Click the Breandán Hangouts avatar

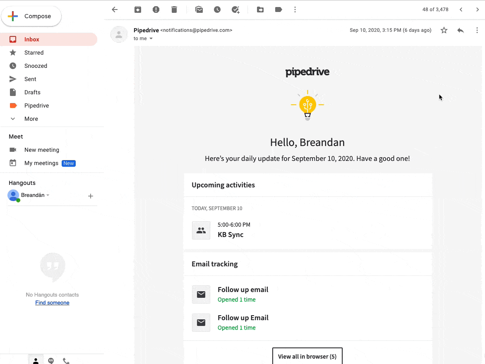(13, 196)
